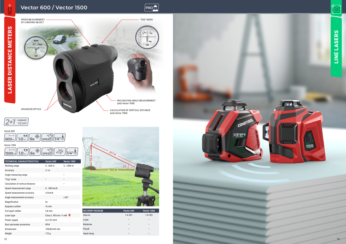Viewport: 346px width, 244px height.
Task: Click the '"FOG" MODE' callout label
Action: tap(146, 19)
